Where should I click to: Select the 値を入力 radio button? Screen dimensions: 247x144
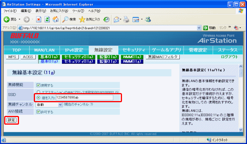click(x=38, y=98)
